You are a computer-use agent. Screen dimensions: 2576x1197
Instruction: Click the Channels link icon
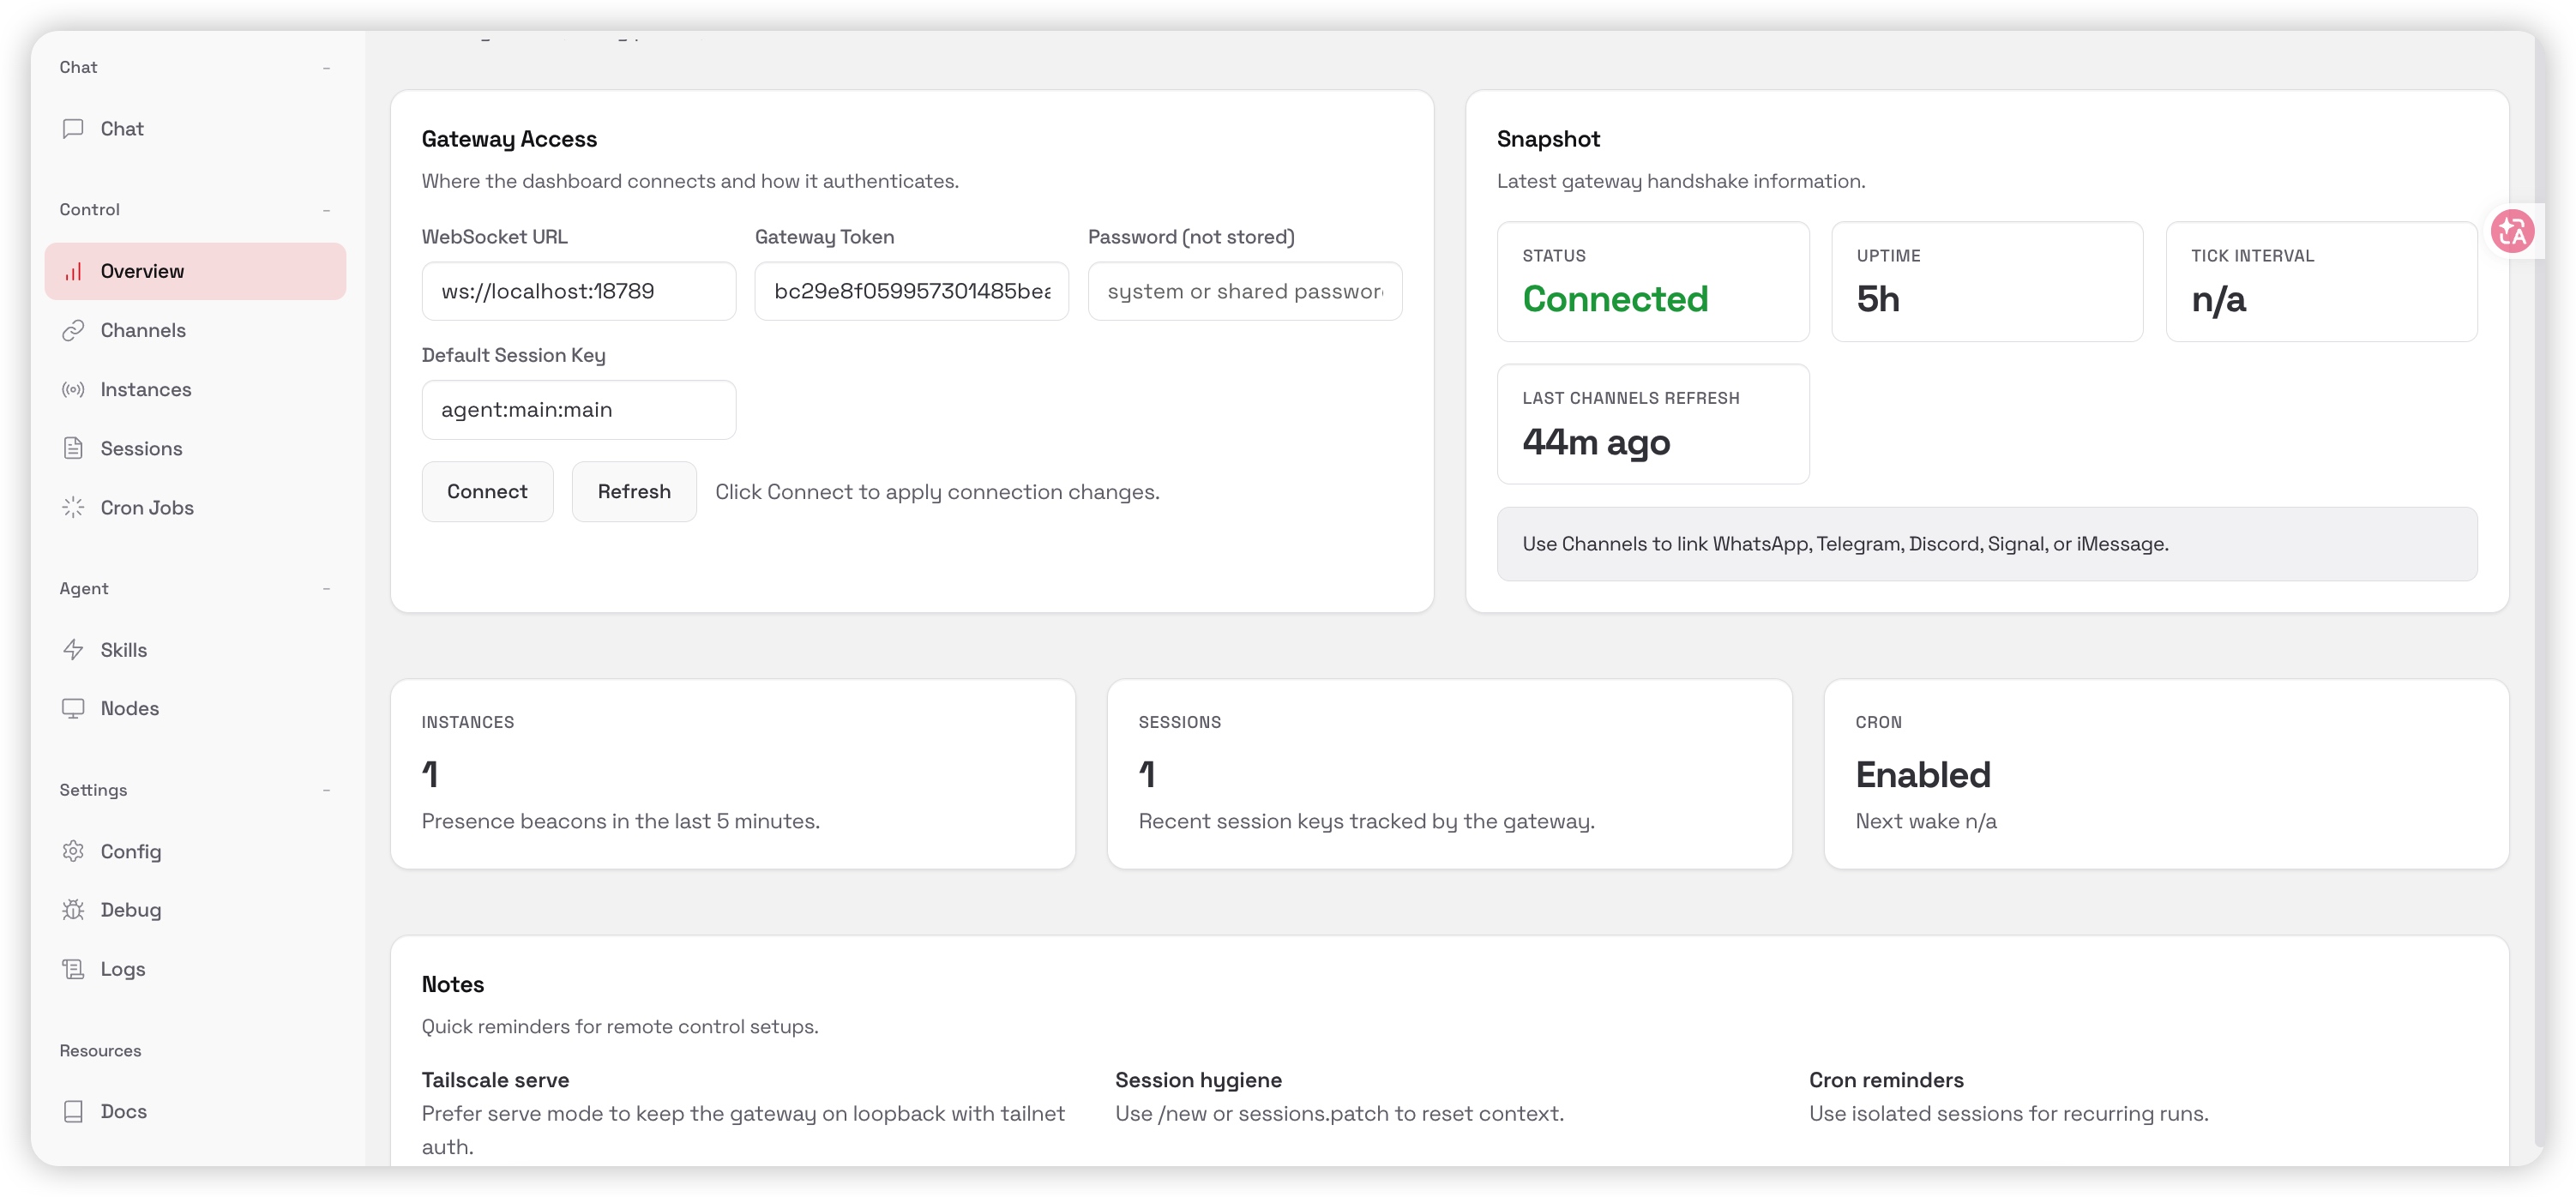click(73, 331)
